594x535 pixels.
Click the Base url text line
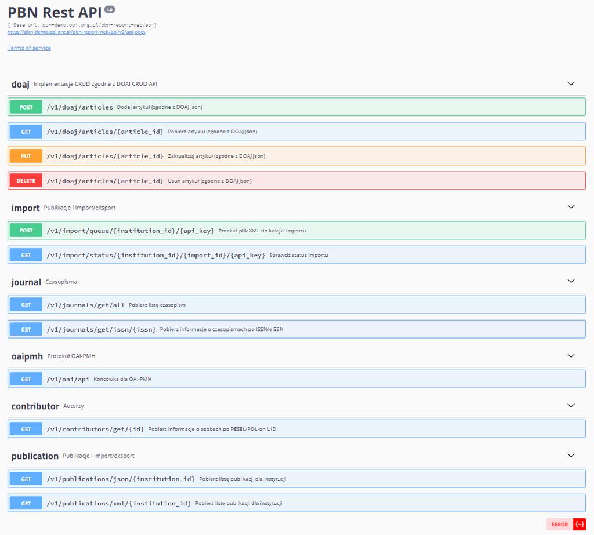tap(82, 24)
